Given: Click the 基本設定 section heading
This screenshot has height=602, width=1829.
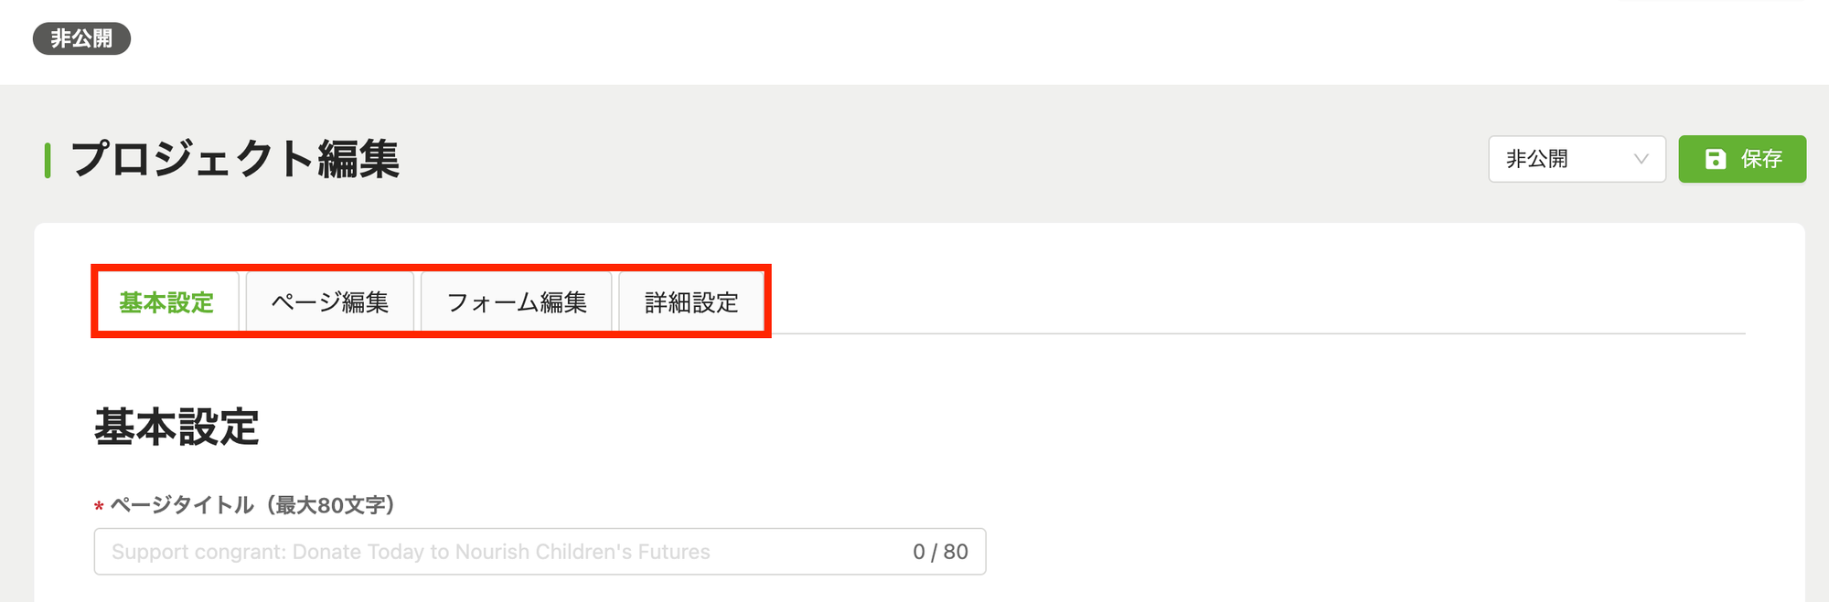Looking at the screenshot, I should 176,427.
